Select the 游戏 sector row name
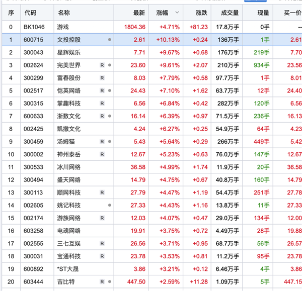 tap(64, 27)
